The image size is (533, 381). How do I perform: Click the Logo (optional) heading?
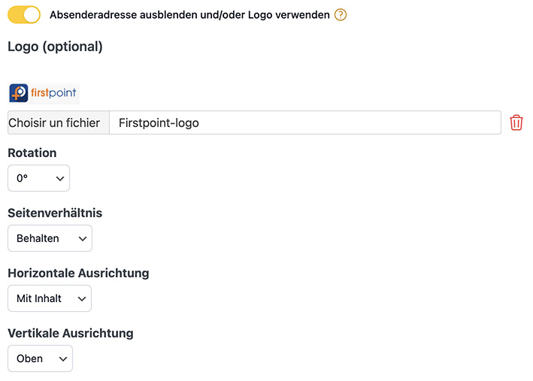click(55, 47)
